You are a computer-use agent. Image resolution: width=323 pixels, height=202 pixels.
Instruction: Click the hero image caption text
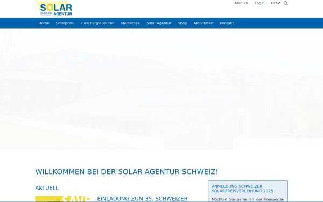tap(277, 144)
